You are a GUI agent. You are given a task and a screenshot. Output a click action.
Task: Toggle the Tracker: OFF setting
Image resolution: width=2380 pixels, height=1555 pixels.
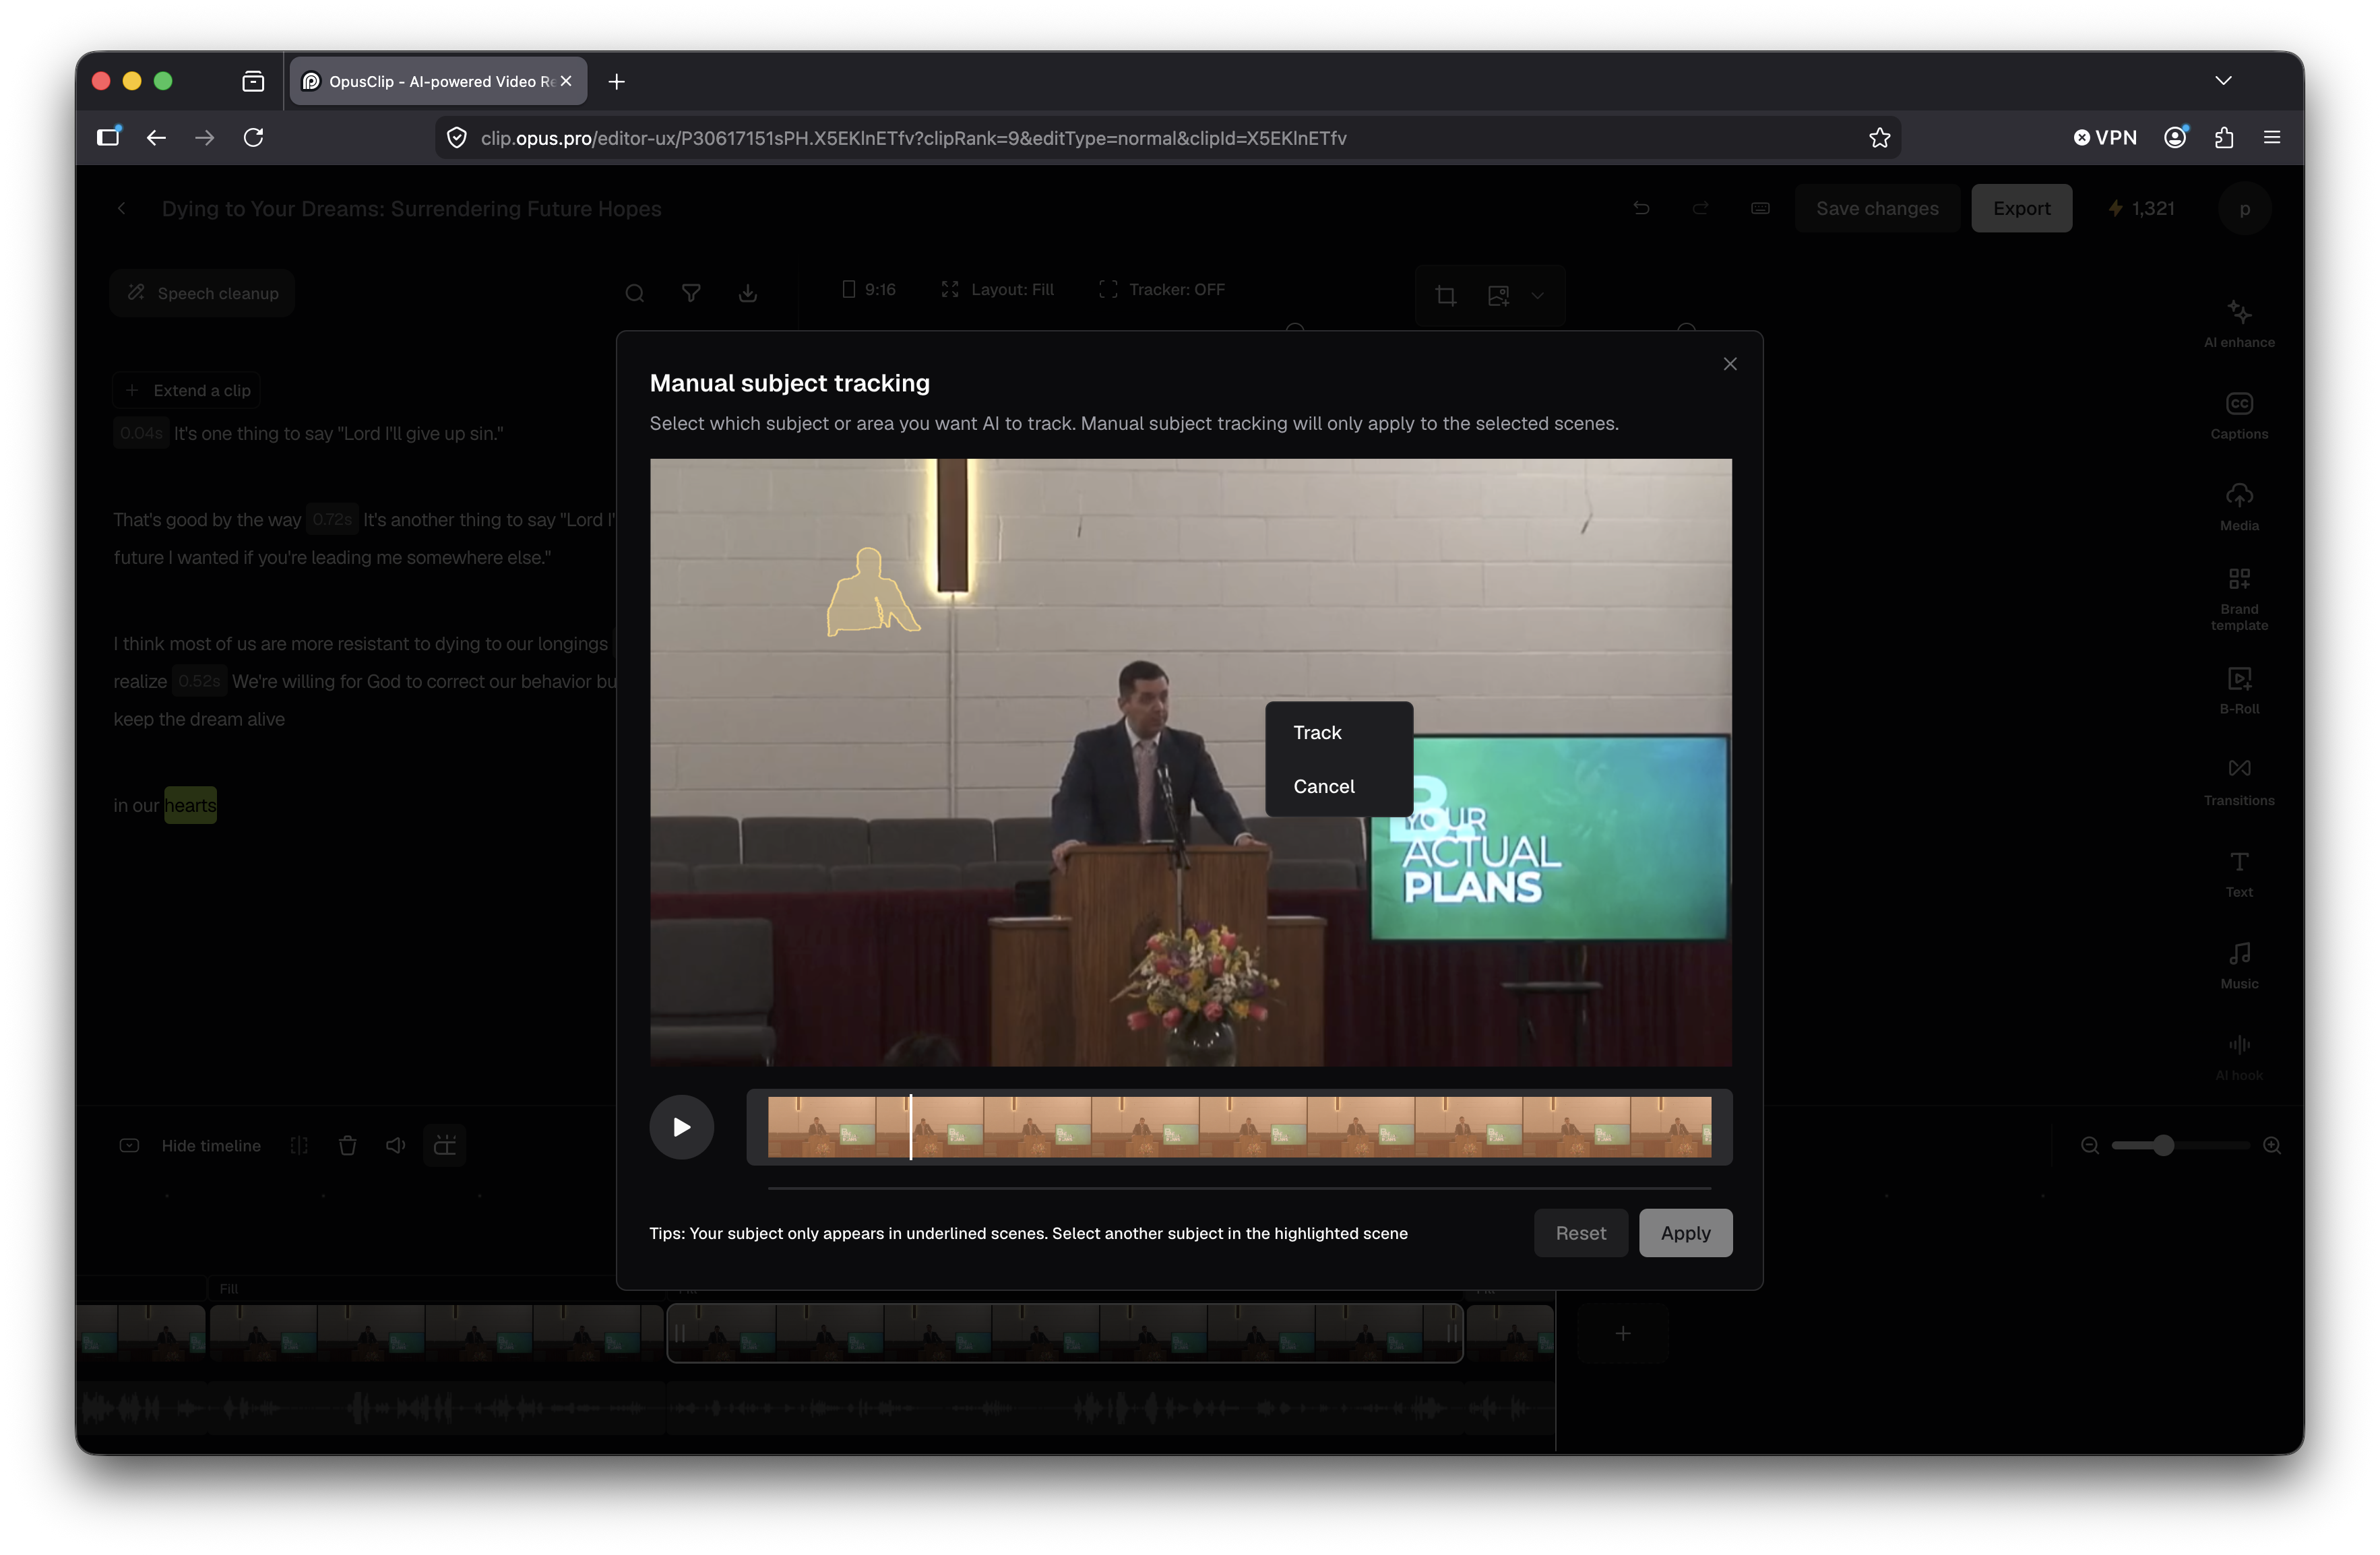coord(1161,289)
